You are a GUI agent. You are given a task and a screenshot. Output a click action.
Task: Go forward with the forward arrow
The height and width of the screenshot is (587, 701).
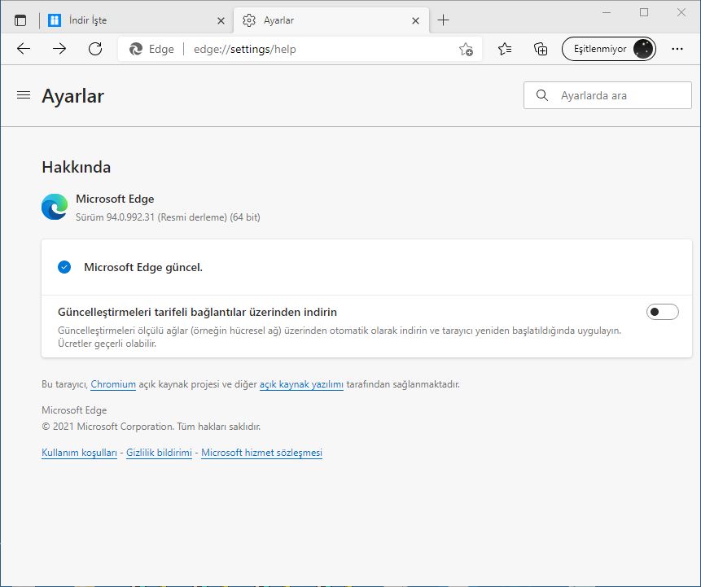coord(59,49)
